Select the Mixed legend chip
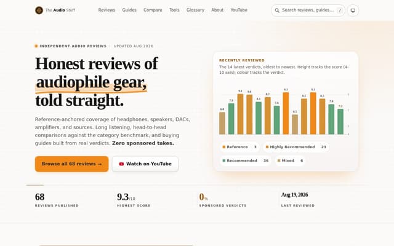 [290, 161]
